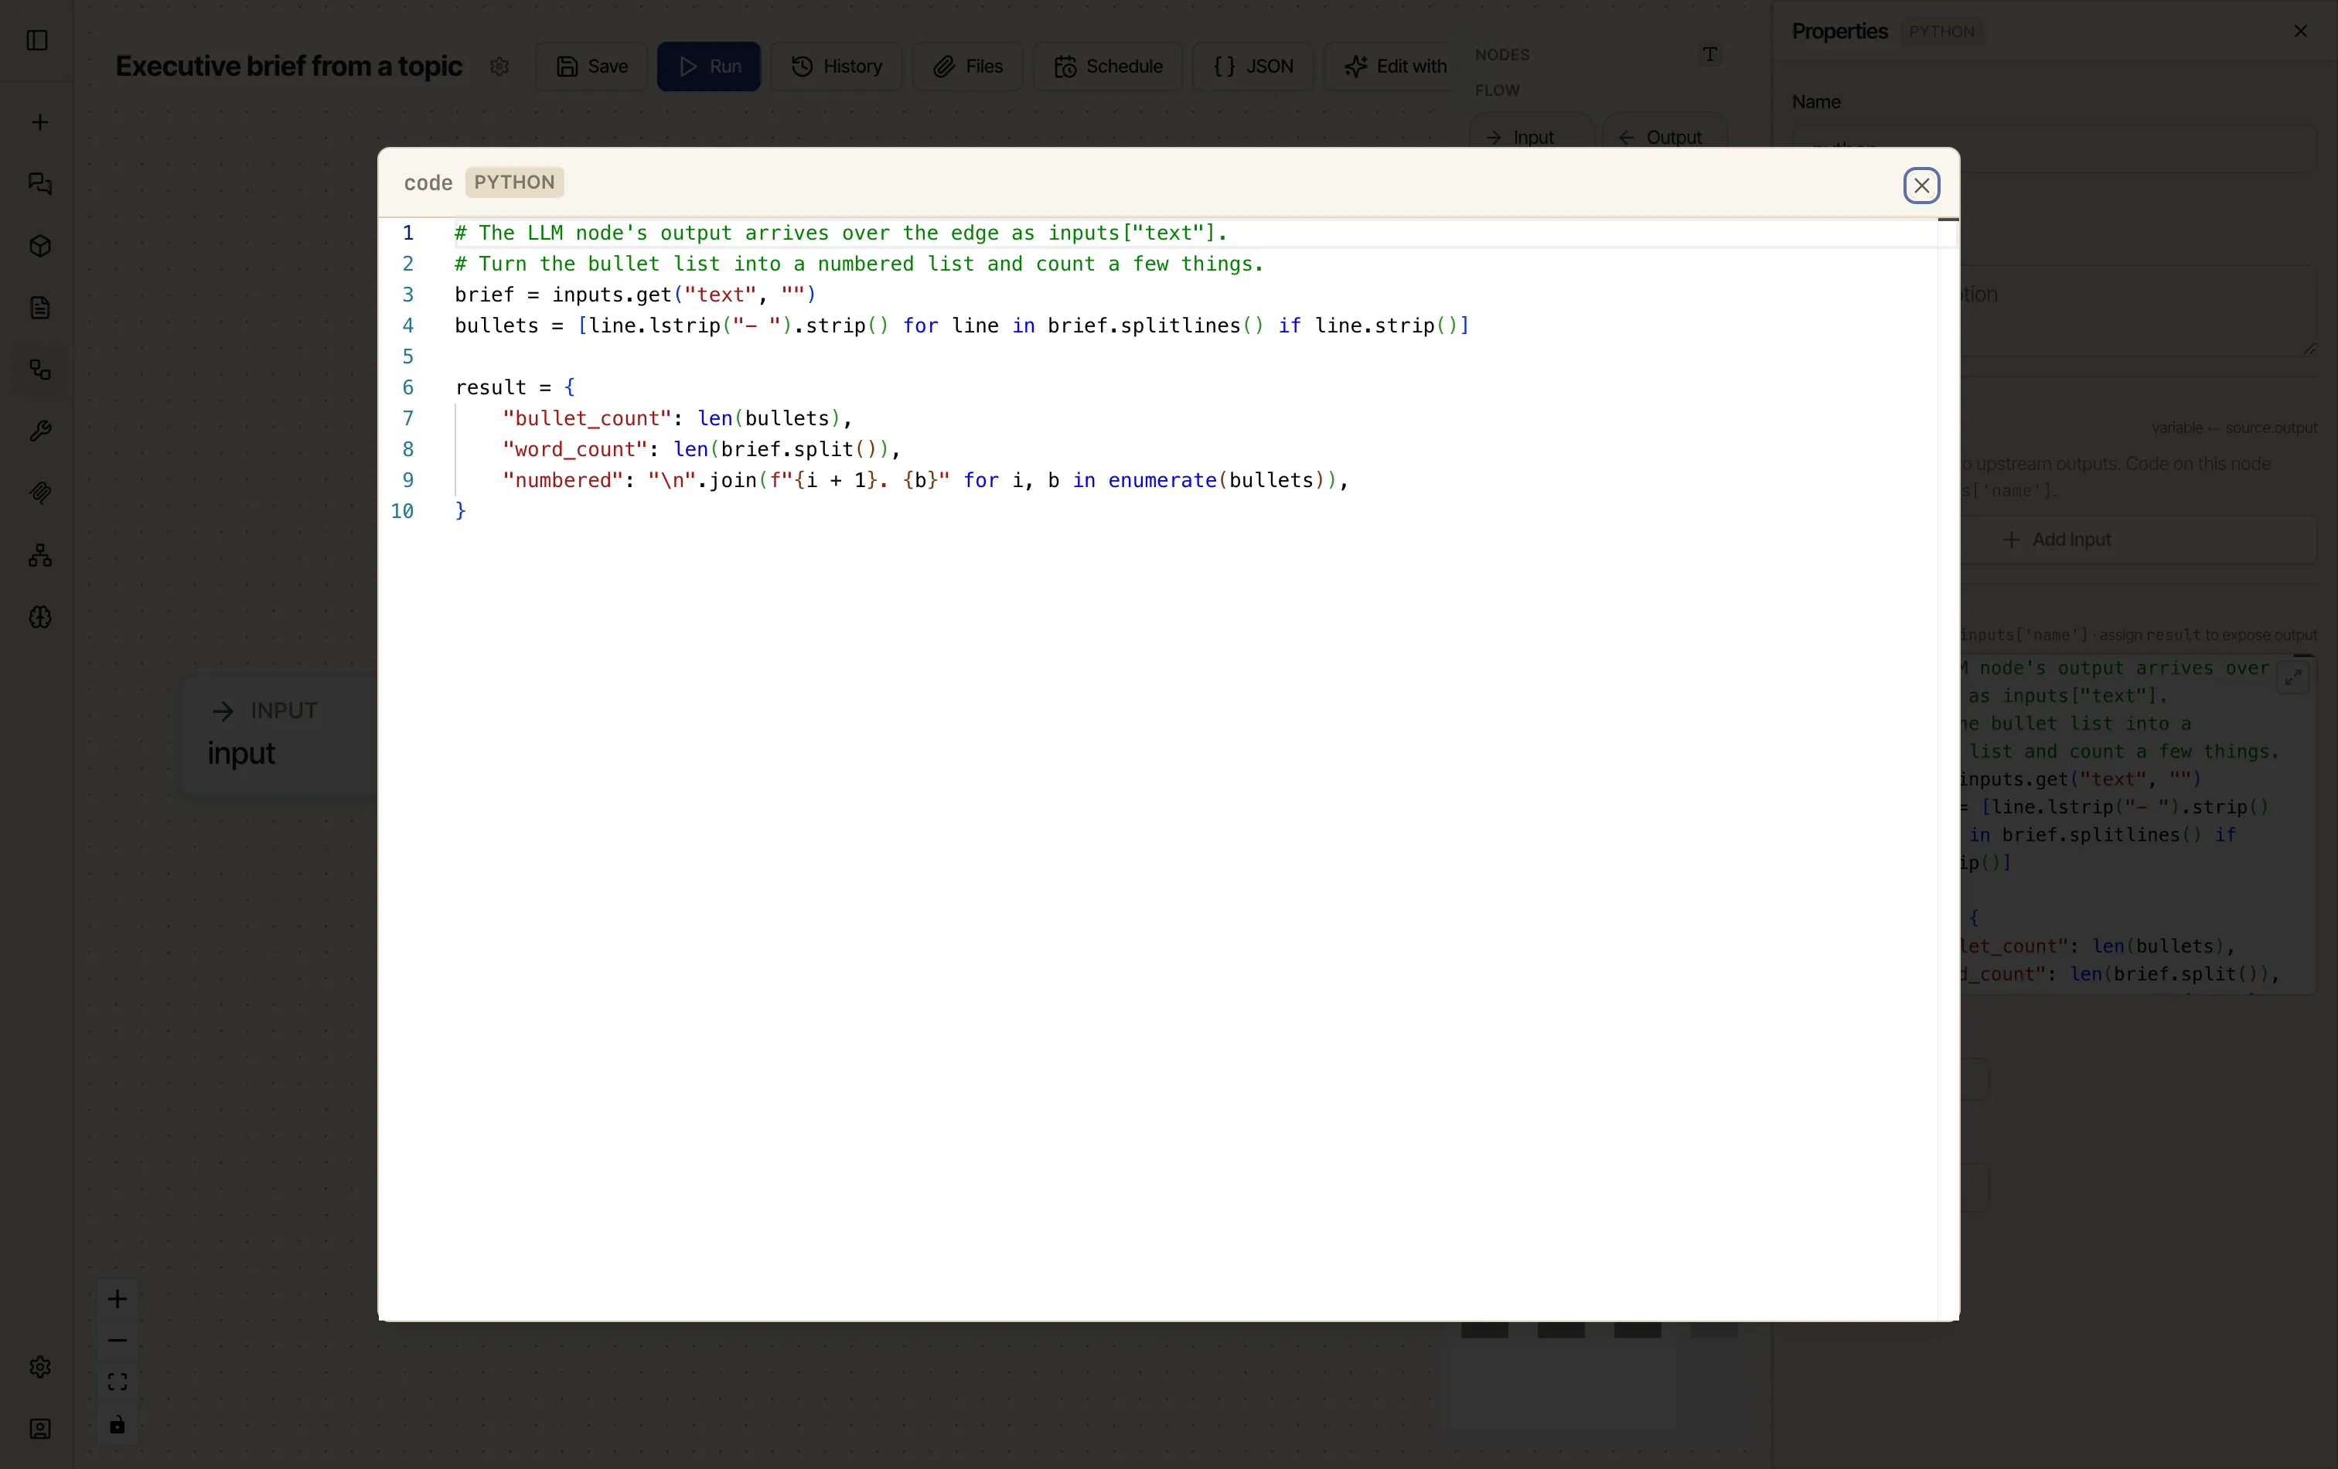The height and width of the screenshot is (1469, 2338).
Task: Place cursor on the bullets list comprehension line
Action: tap(963, 326)
